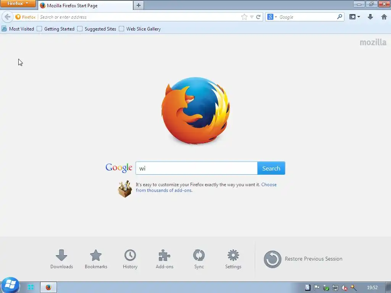
Task: Reload the current page
Action: coord(259,17)
